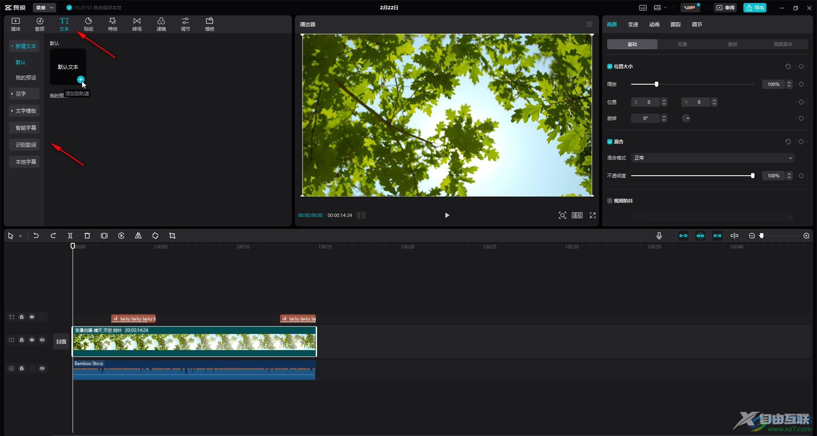Screen dimensions: 817x436
Task: Open the 菜单 dropdown menu
Action: pos(45,8)
